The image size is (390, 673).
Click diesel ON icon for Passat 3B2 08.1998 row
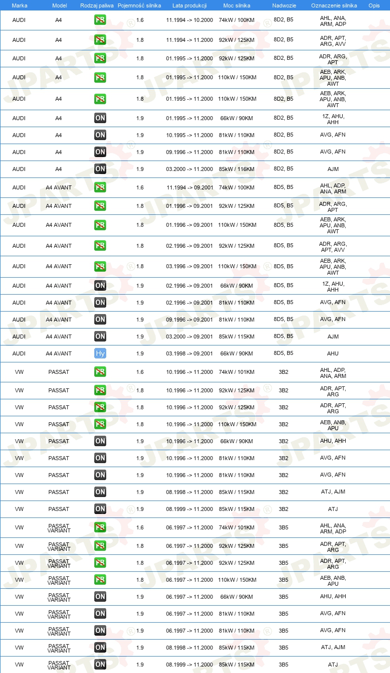[x=100, y=492]
